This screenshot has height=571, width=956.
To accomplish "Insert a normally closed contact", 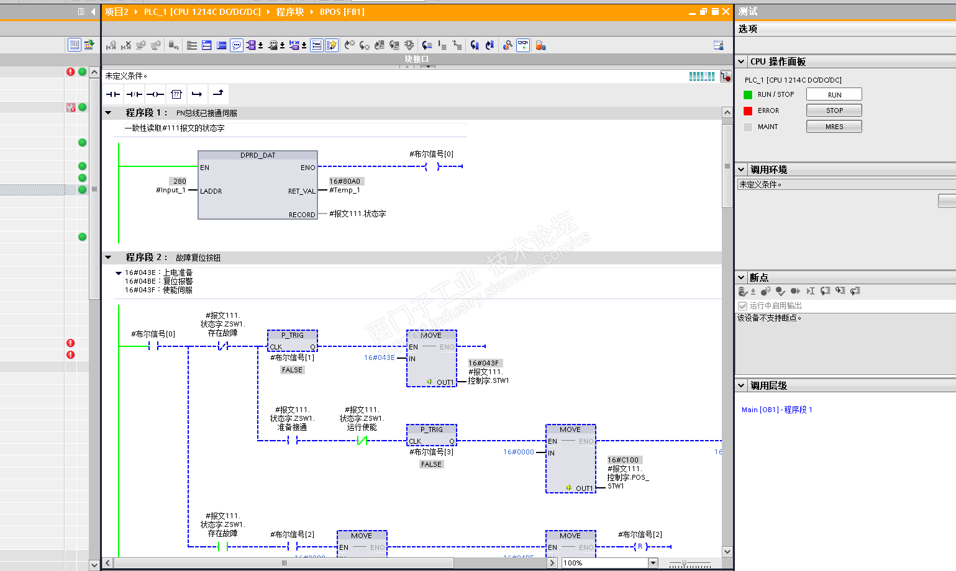I will coord(134,94).
